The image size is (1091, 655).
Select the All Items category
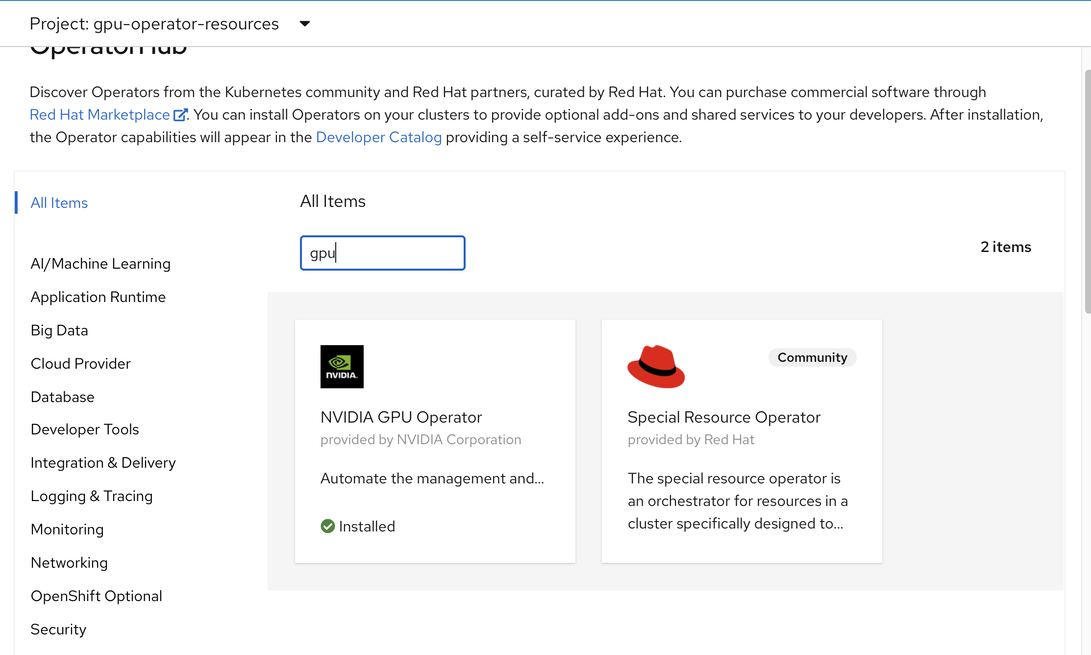[x=59, y=203]
